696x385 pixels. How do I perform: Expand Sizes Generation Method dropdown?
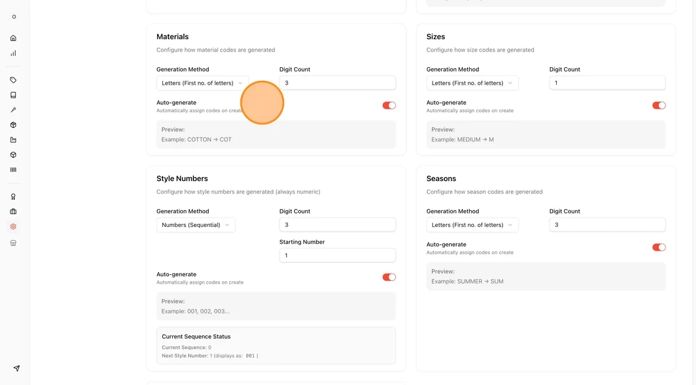[x=472, y=83]
